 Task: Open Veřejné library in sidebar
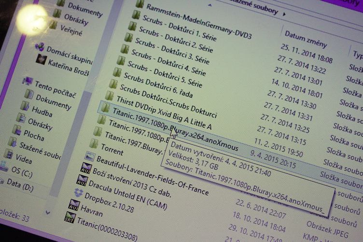coord(71,30)
